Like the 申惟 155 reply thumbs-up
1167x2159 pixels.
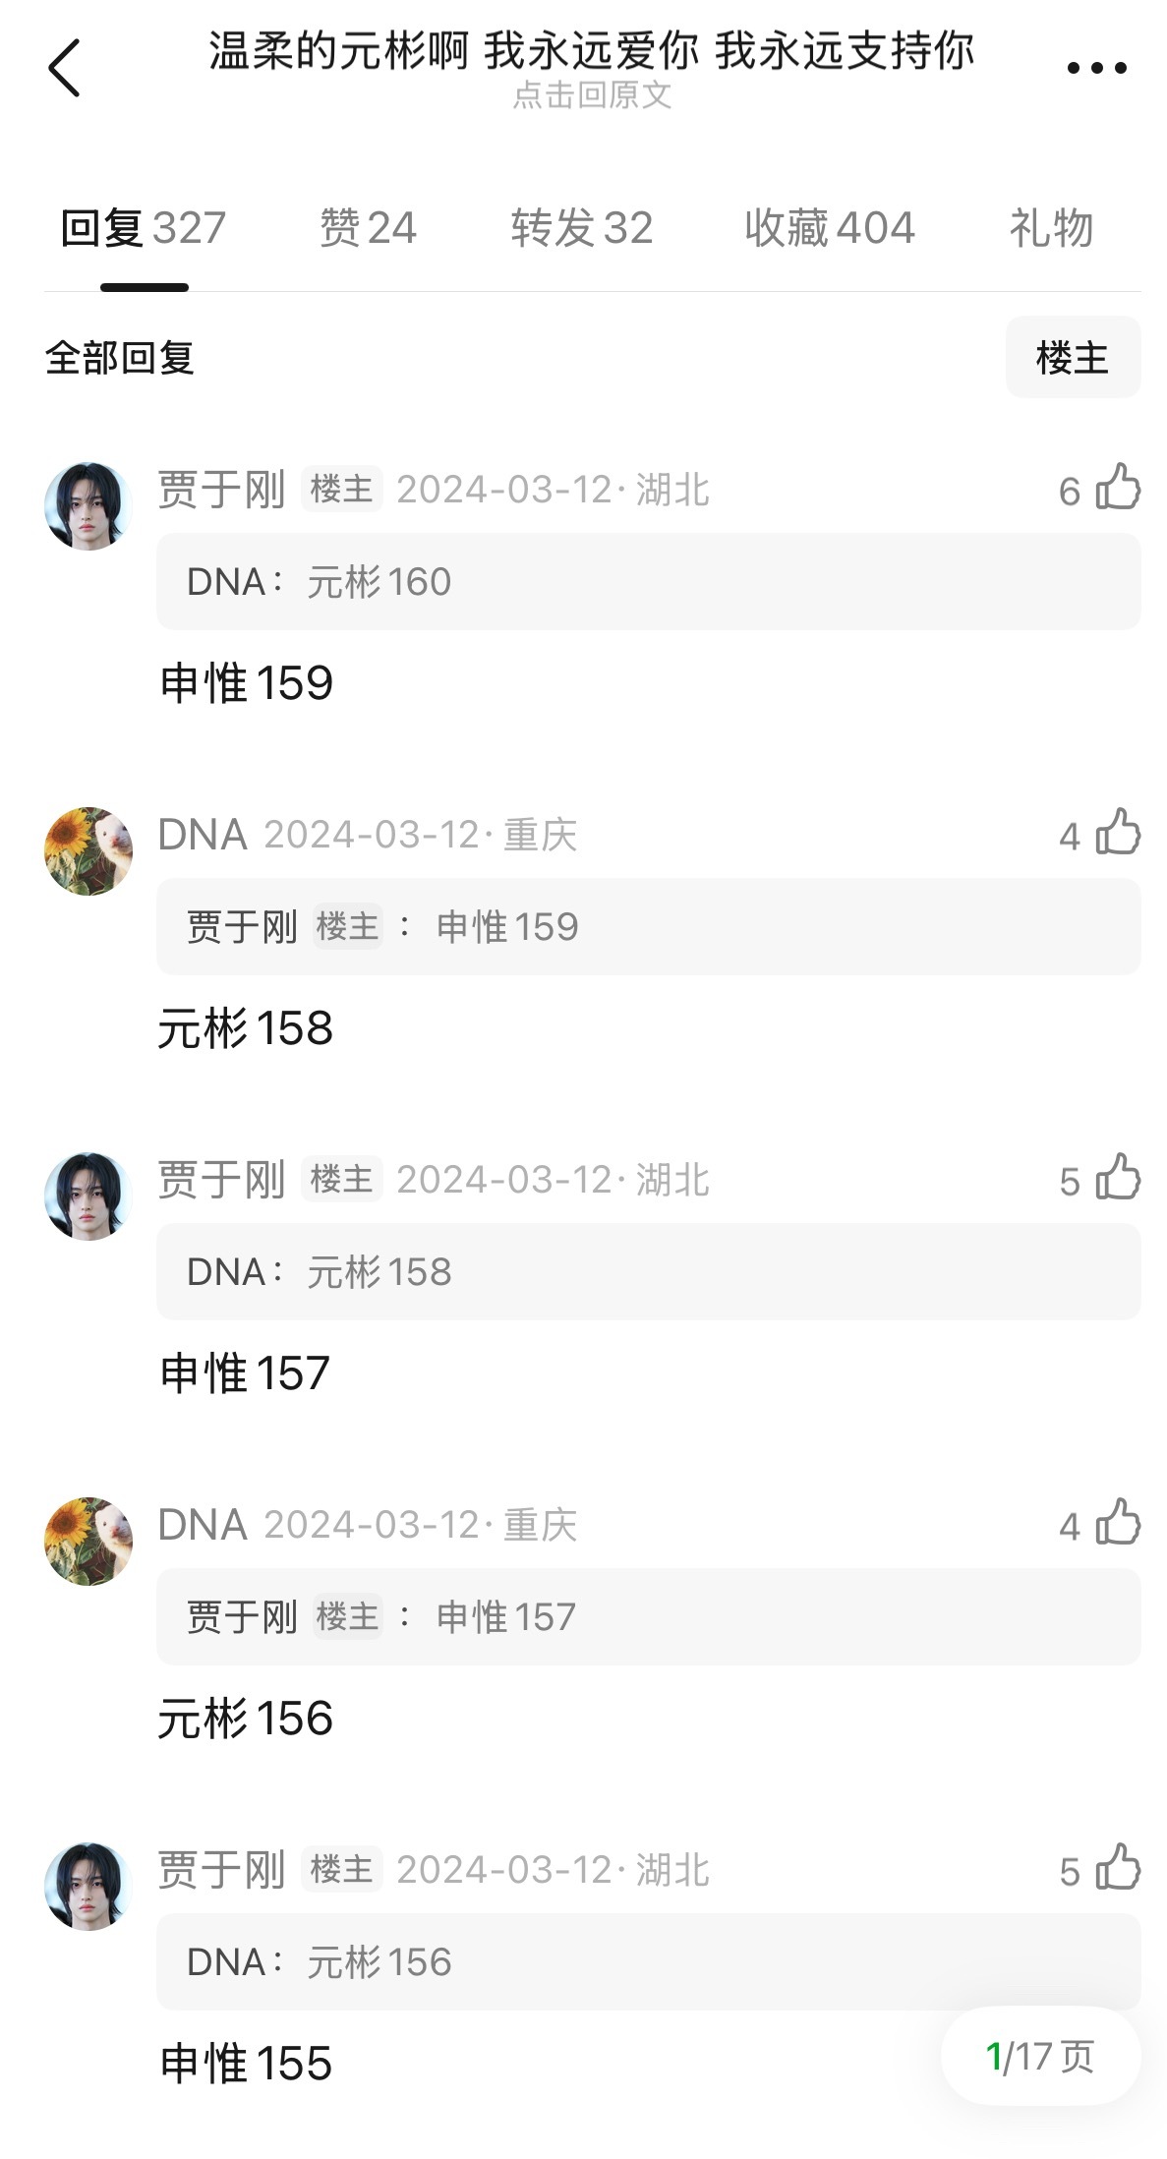[x=1118, y=1868]
